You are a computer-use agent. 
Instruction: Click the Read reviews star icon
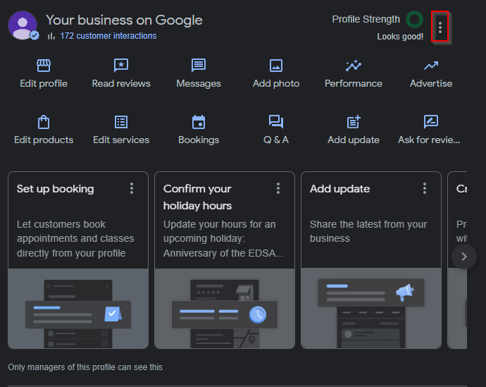[x=121, y=66]
